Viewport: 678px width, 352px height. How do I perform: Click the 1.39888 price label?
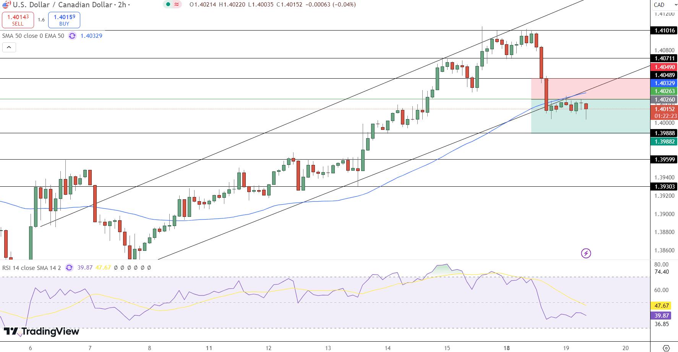click(x=664, y=133)
